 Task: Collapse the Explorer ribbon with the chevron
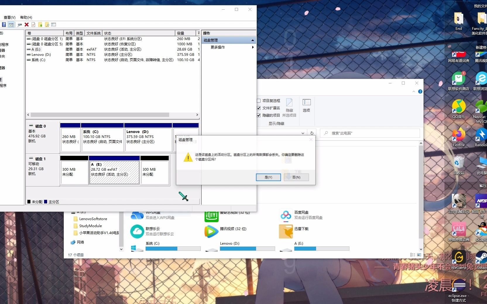414,91
